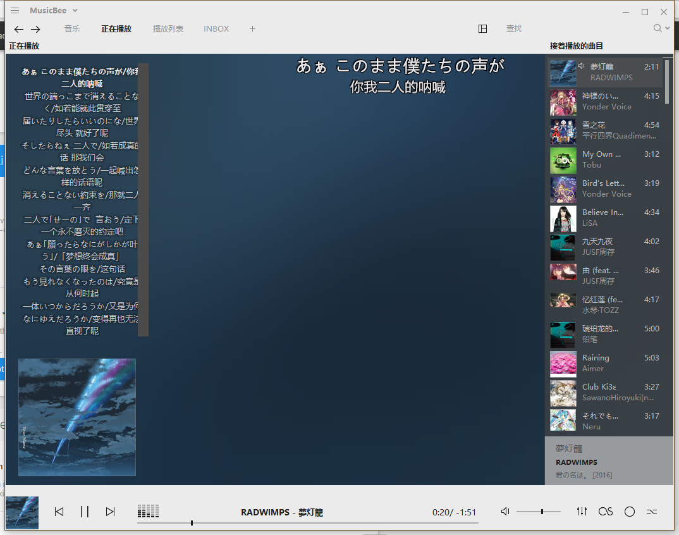Mute with the speaker icon
This screenshot has height=535, width=679.
pyautogui.click(x=505, y=512)
